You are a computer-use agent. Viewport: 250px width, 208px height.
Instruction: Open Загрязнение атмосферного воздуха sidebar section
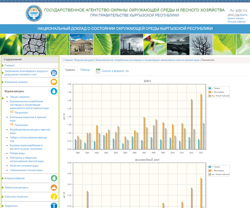click(x=26, y=73)
